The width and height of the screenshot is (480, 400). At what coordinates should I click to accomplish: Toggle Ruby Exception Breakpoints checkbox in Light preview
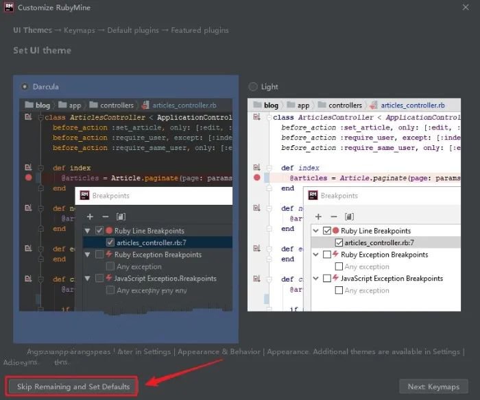[x=327, y=254]
